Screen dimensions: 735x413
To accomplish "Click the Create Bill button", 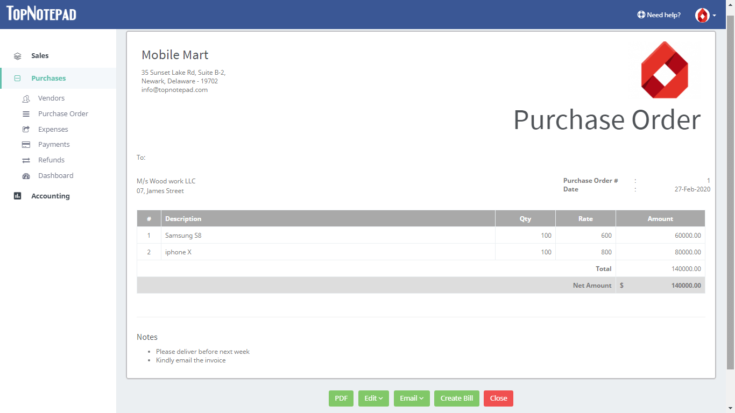I will coord(457,398).
